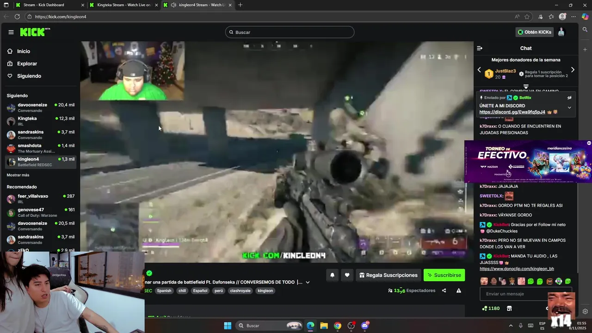Open channel points 1180 indicator

point(491,308)
